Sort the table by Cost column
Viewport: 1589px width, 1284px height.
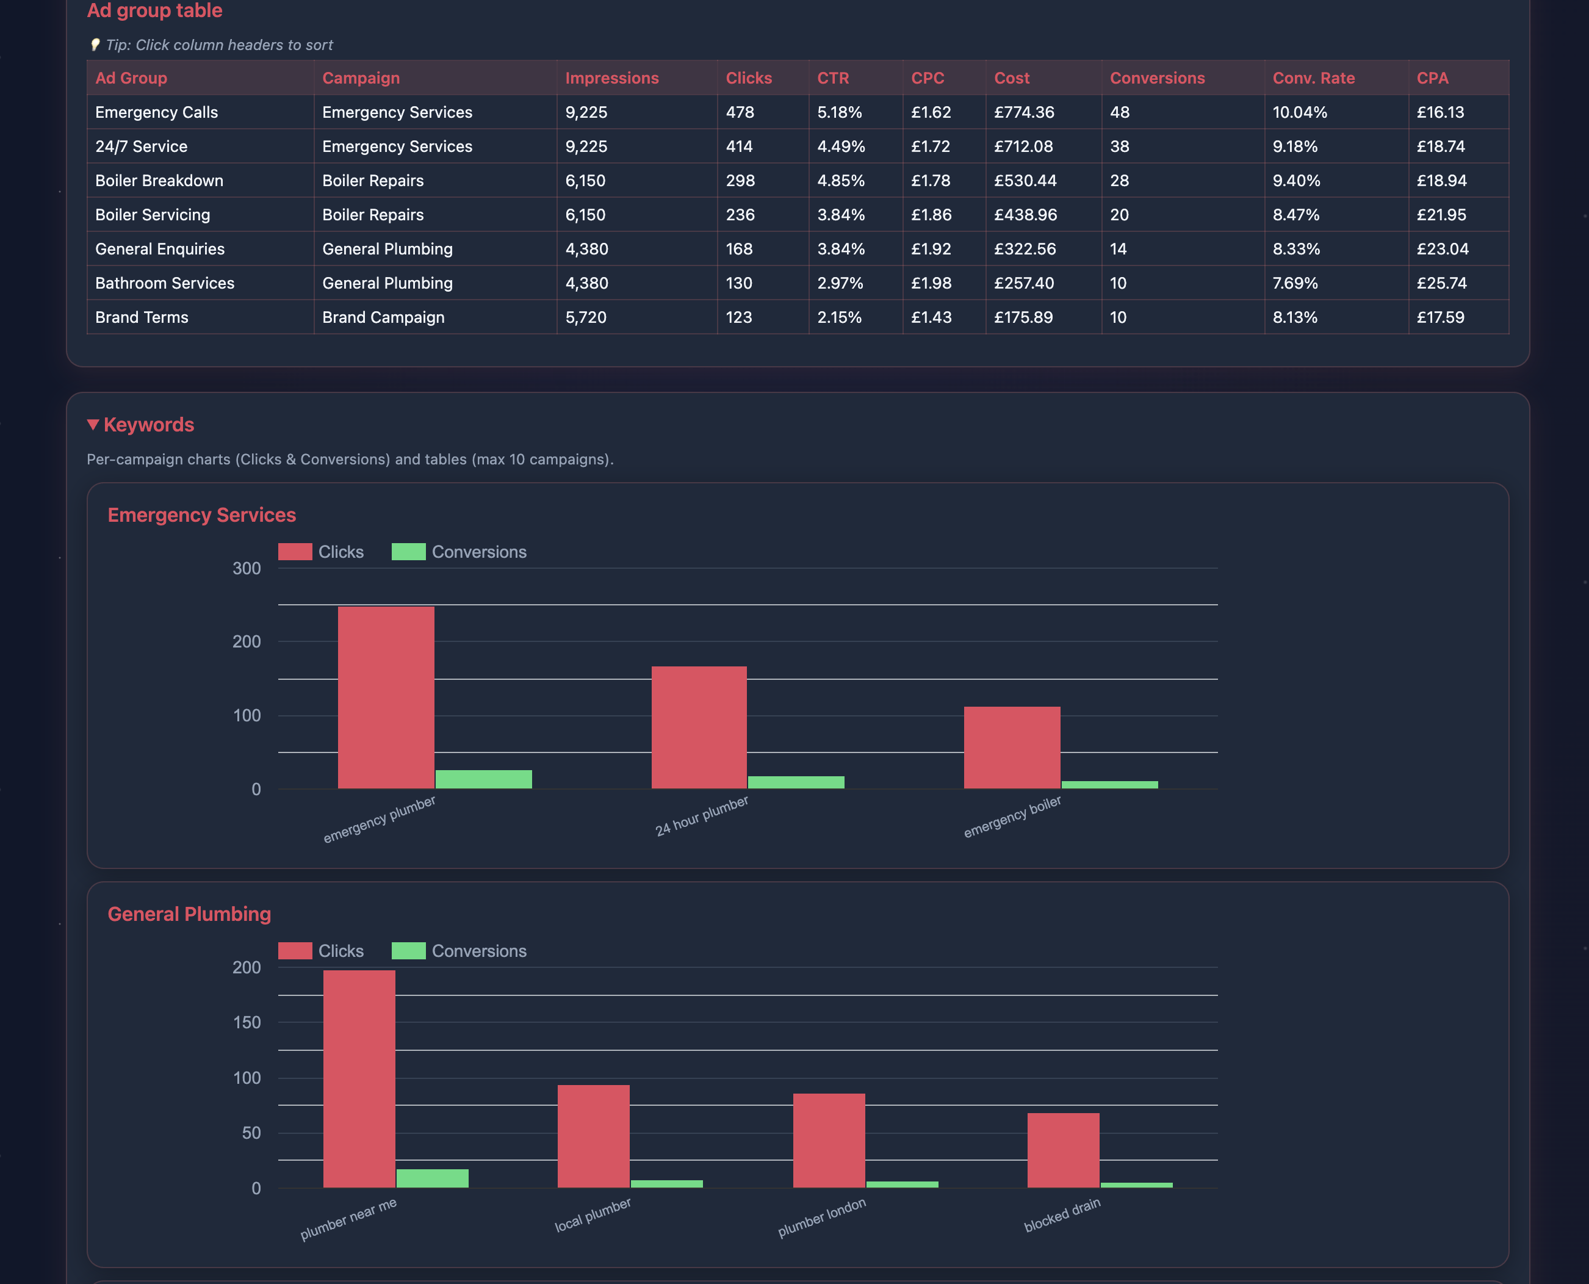[1011, 78]
